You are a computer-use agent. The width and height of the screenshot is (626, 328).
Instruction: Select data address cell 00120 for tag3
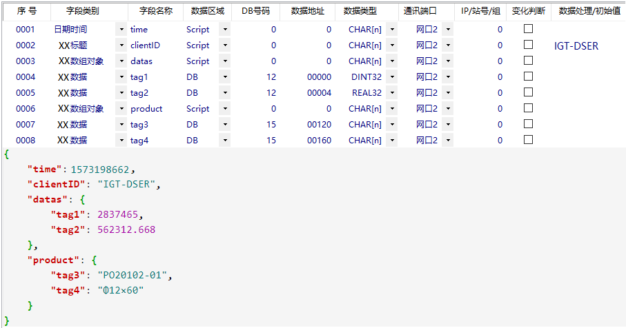click(x=319, y=125)
